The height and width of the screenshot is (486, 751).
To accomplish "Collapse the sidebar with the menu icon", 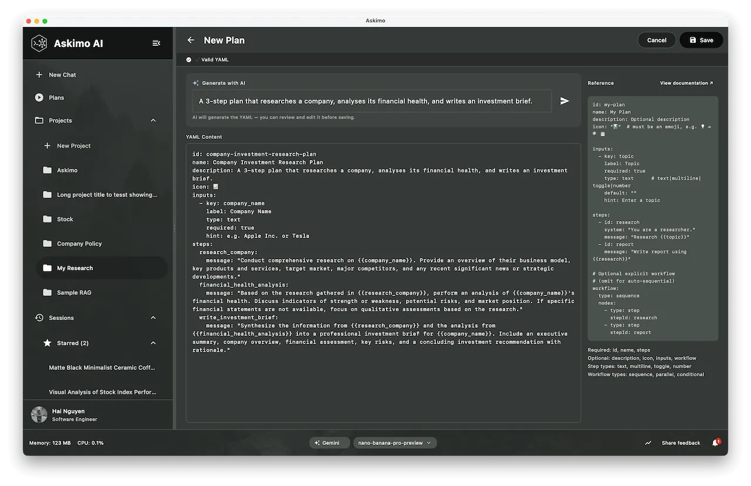I will [156, 43].
